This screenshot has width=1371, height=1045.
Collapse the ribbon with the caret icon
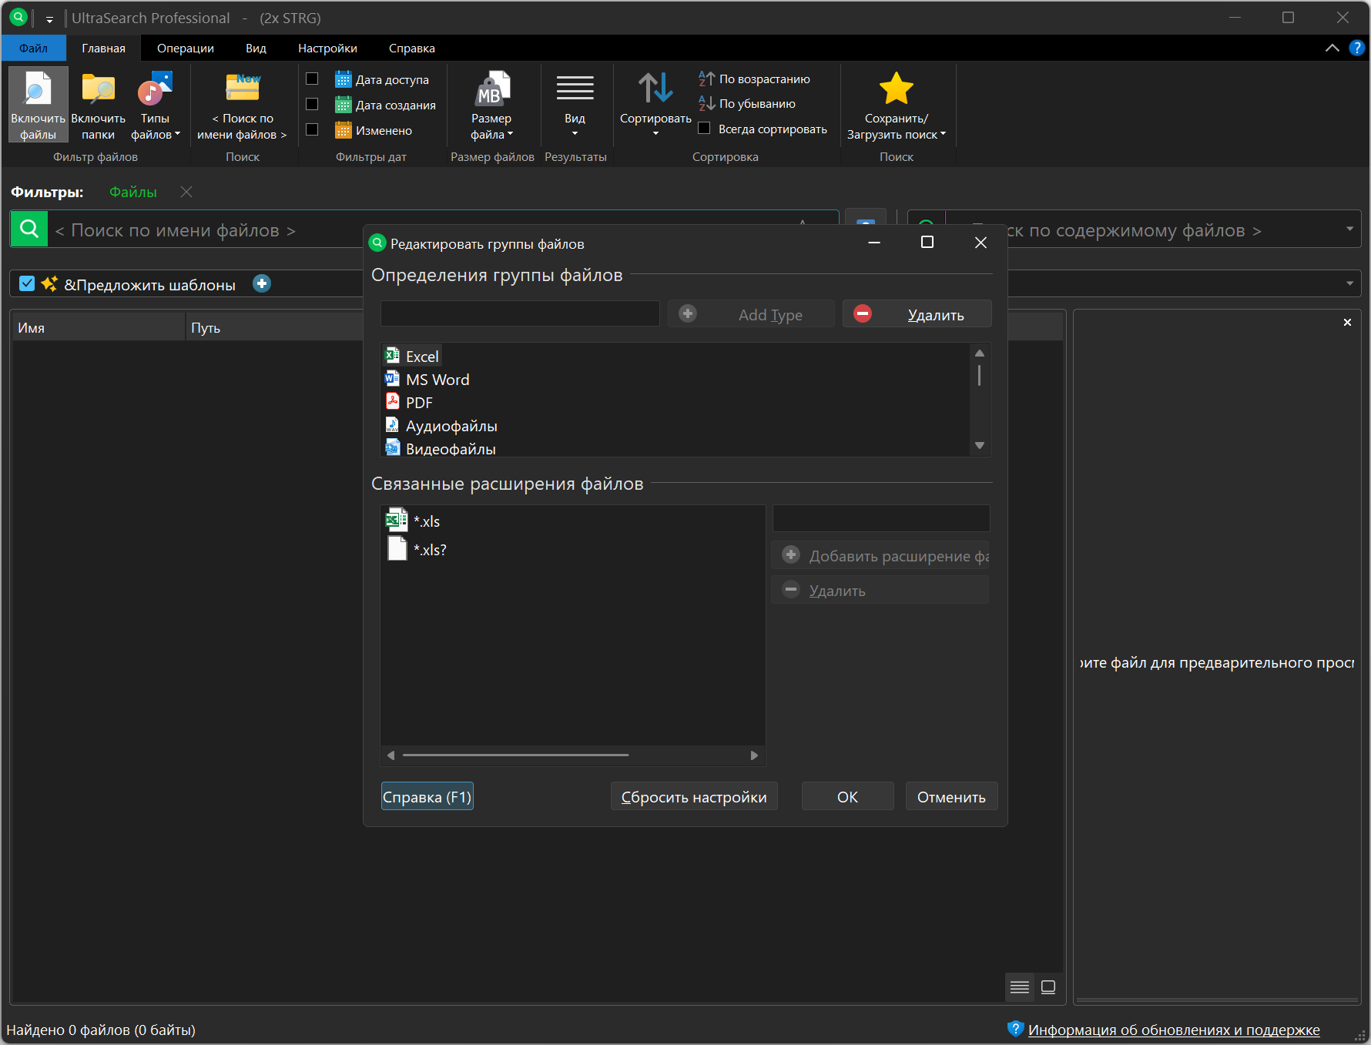pos(1332,48)
